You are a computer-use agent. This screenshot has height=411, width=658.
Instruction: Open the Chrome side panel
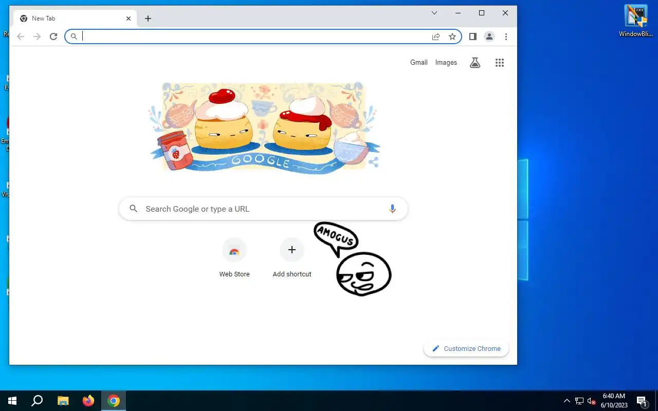pos(473,36)
